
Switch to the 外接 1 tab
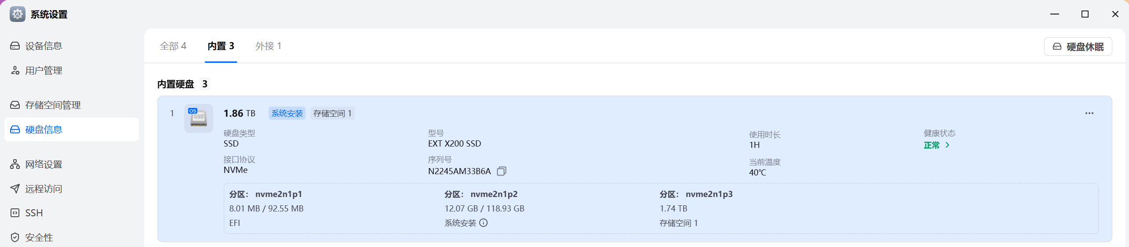click(268, 46)
